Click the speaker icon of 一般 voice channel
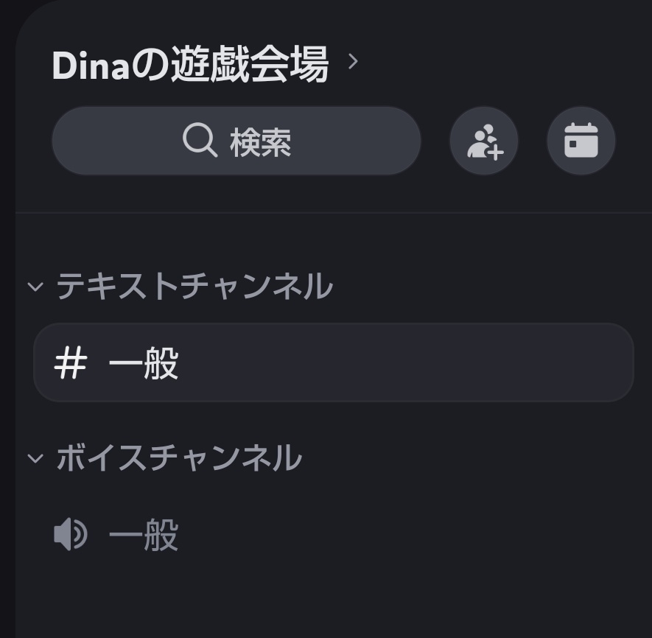 [71, 534]
